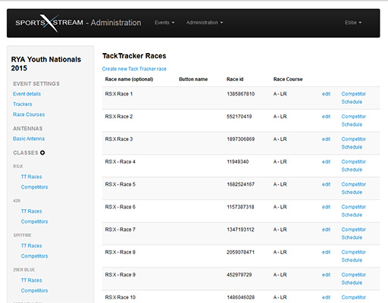
Task: Open Schedule for RS:X - Race 8
Action: coord(352,260)
